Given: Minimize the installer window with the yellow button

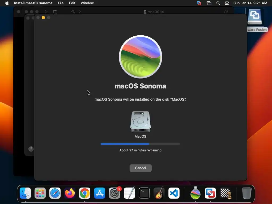Looking at the screenshot, I should tap(43, 18).
